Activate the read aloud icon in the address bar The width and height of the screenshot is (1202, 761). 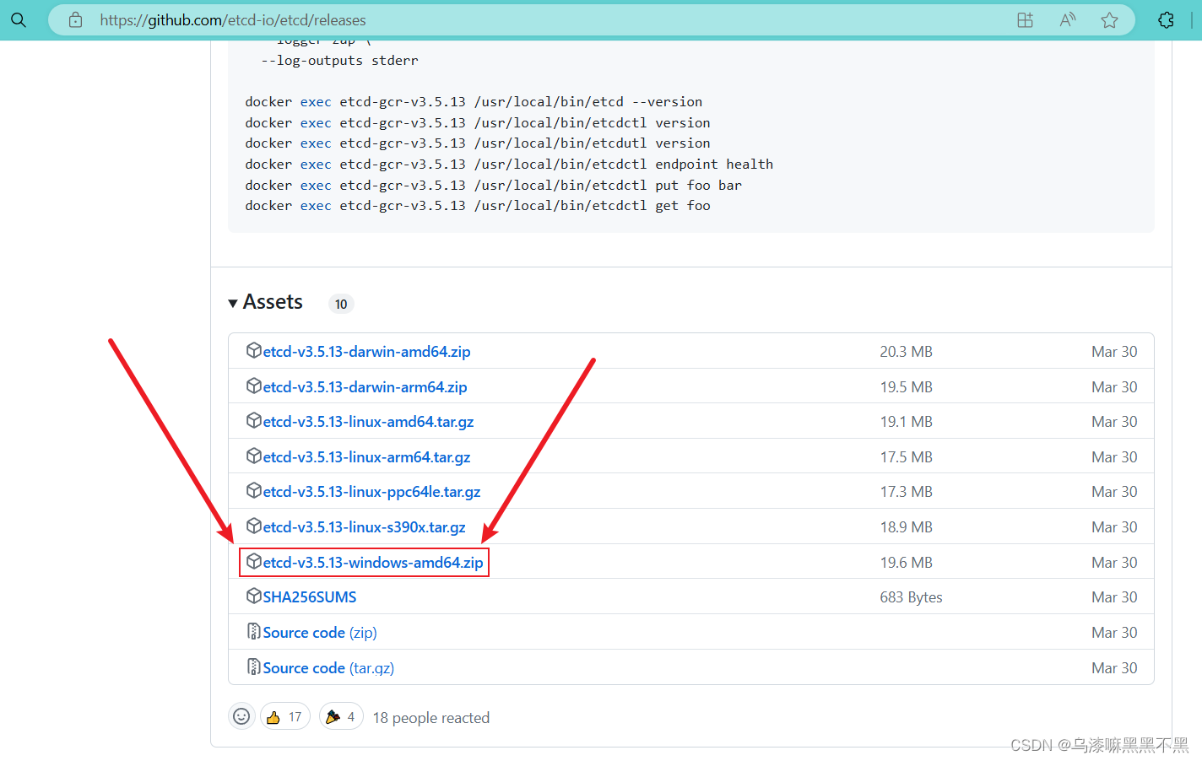click(1067, 19)
